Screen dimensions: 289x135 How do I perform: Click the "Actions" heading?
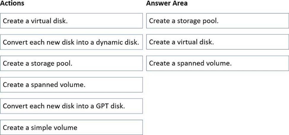pos(12,4)
